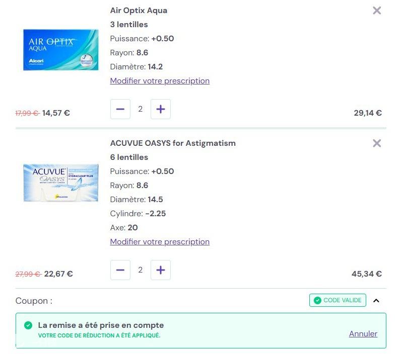Click the Diamètre: 14.2 line
Image resolution: width=408 pixels, height=354 pixels.
pos(137,67)
